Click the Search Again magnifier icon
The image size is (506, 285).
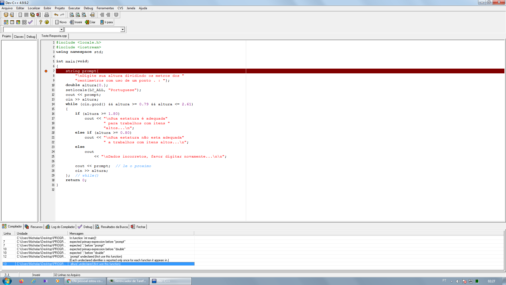pyautogui.click(x=84, y=15)
